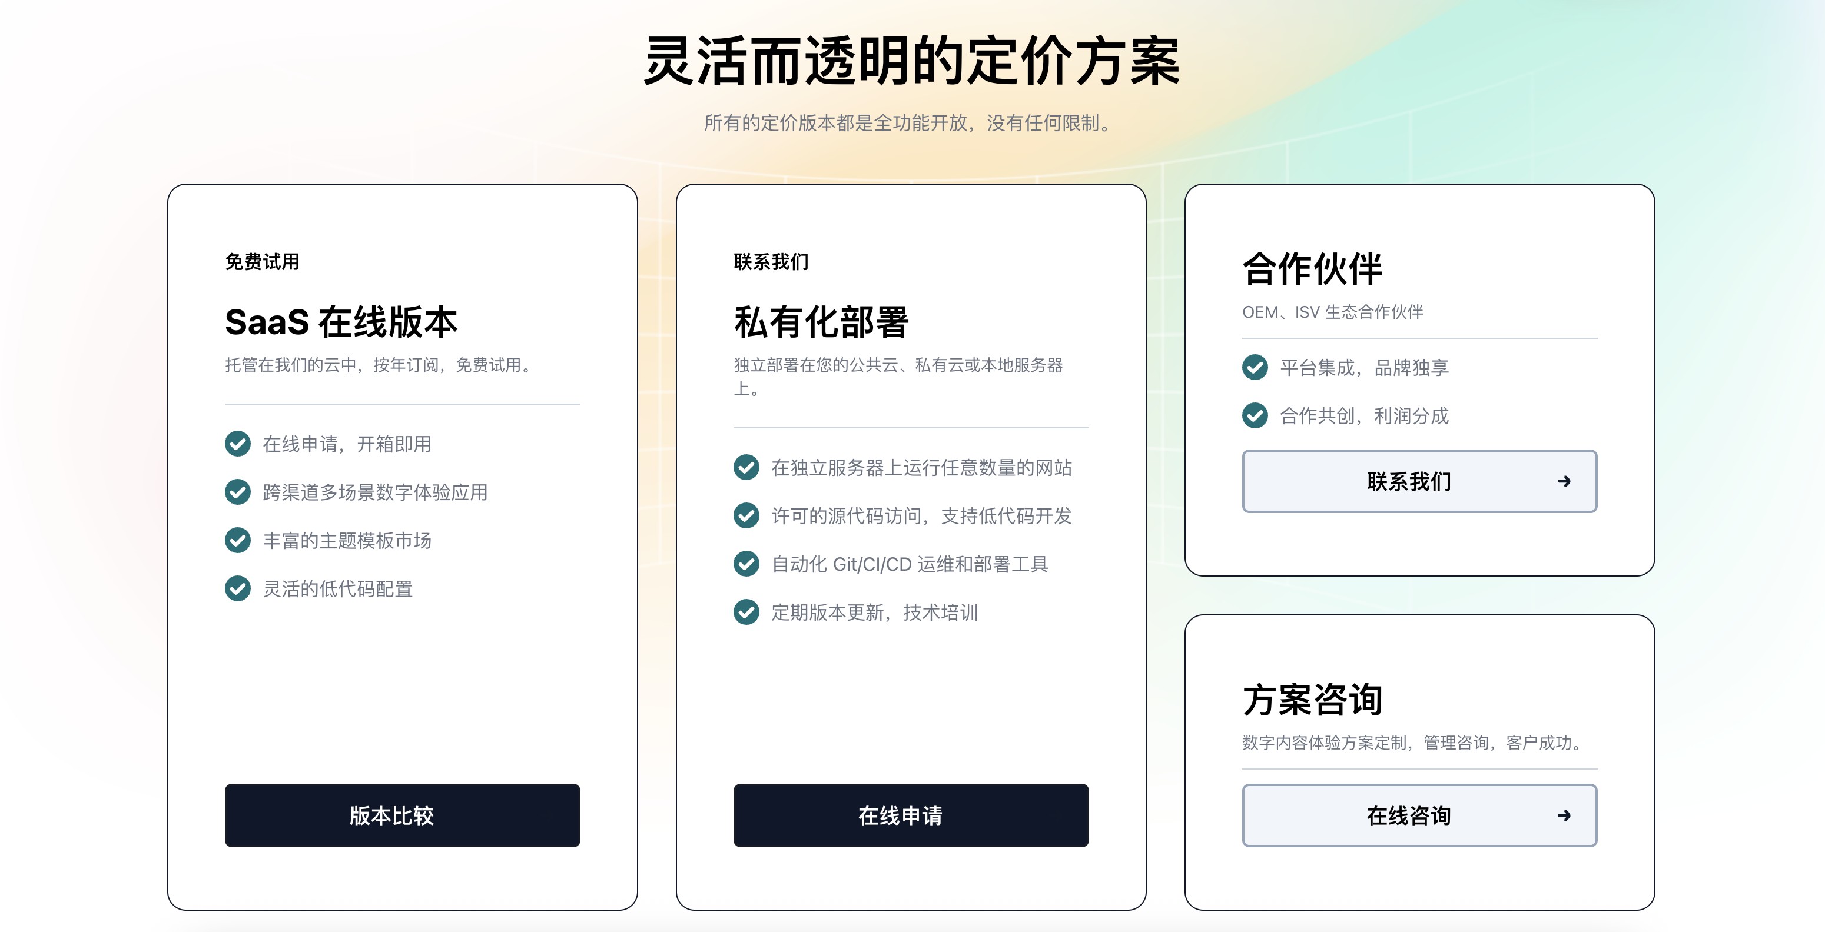The width and height of the screenshot is (1825, 932).
Task: Click checkmark beside 平台集成，品牌独享
Action: (1255, 367)
